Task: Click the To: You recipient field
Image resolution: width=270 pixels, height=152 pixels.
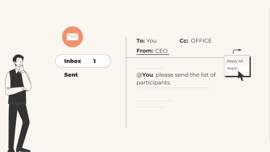Action: [147, 41]
